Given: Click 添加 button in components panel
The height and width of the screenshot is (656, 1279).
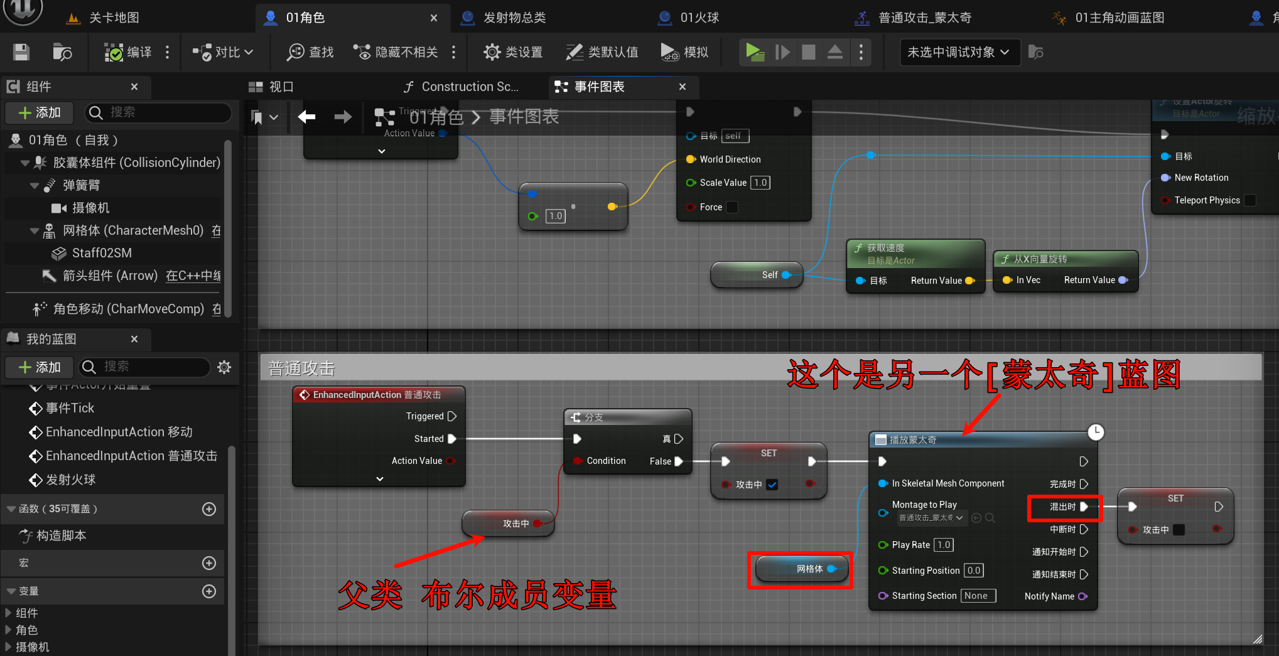Looking at the screenshot, I should coord(40,112).
